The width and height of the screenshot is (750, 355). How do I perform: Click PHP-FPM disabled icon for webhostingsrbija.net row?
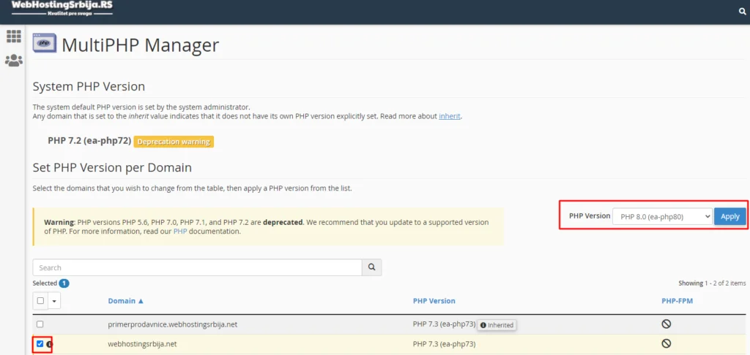(666, 343)
